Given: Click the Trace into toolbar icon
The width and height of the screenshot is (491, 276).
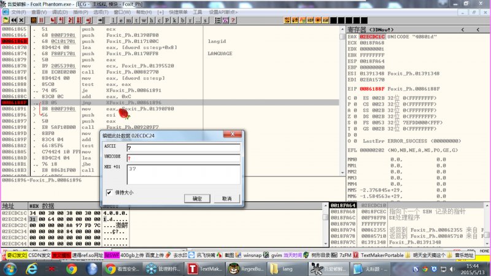Looking at the screenshot, I should pyautogui.click(x=71, y=20).
